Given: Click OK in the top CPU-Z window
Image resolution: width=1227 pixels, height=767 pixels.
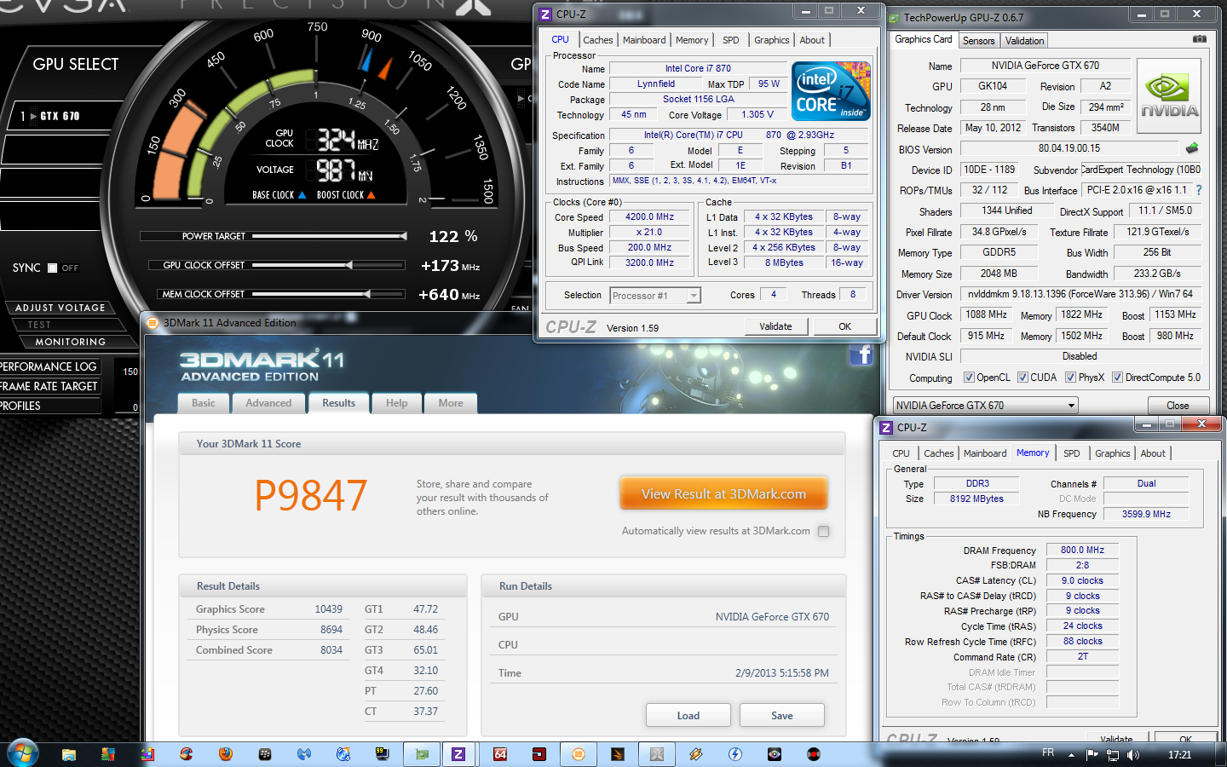Looking at the screenshot, I should [844, 326].
